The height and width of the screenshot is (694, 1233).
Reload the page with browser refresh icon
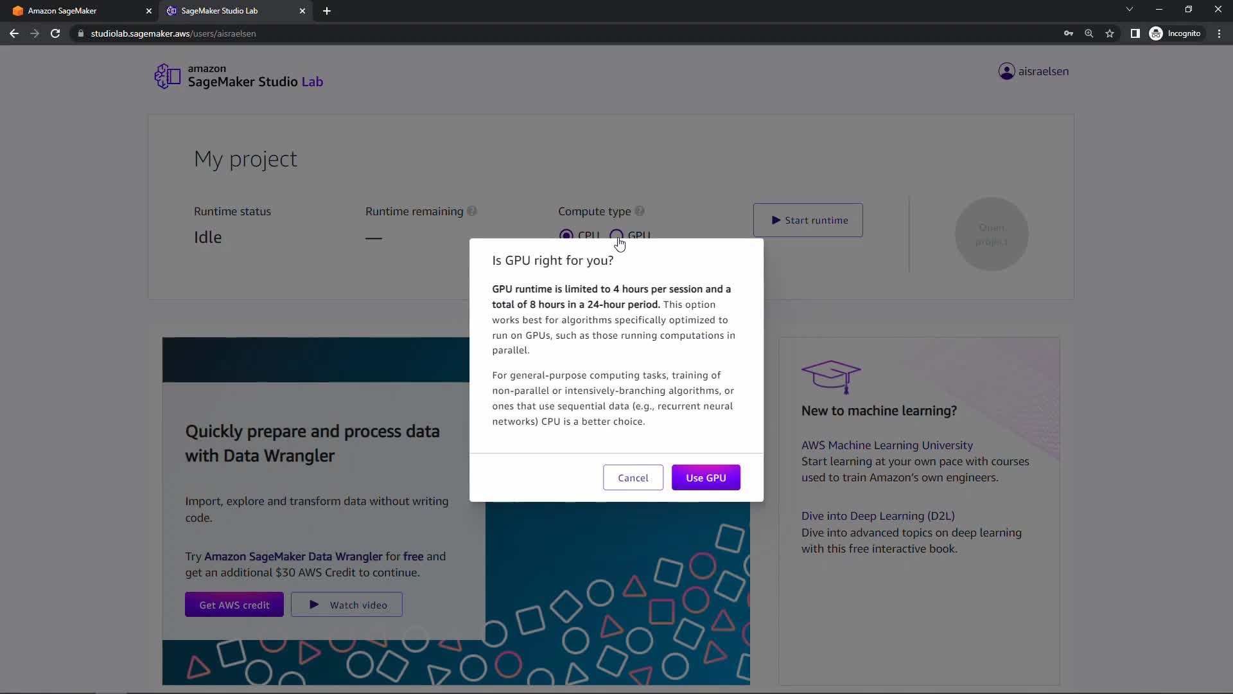(x=55, y=33)
